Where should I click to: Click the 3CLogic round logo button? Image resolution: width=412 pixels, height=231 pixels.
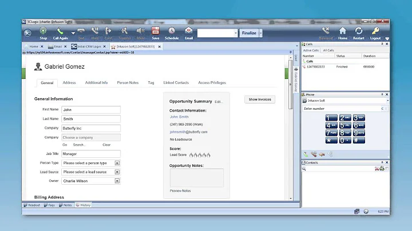pos(27,33)
